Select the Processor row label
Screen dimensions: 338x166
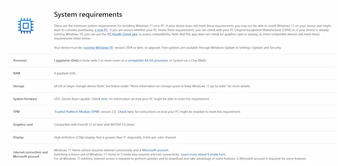point(20,61)
